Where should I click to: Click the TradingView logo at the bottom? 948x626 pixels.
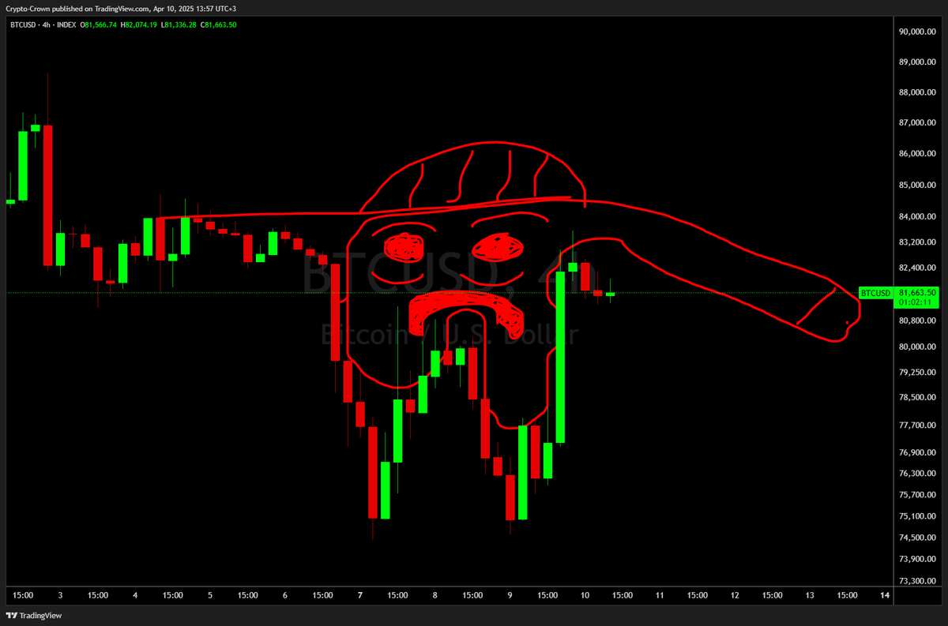click(34, 616)
